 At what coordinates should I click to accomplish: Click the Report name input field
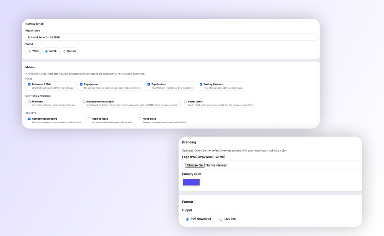tap(171, 37)
